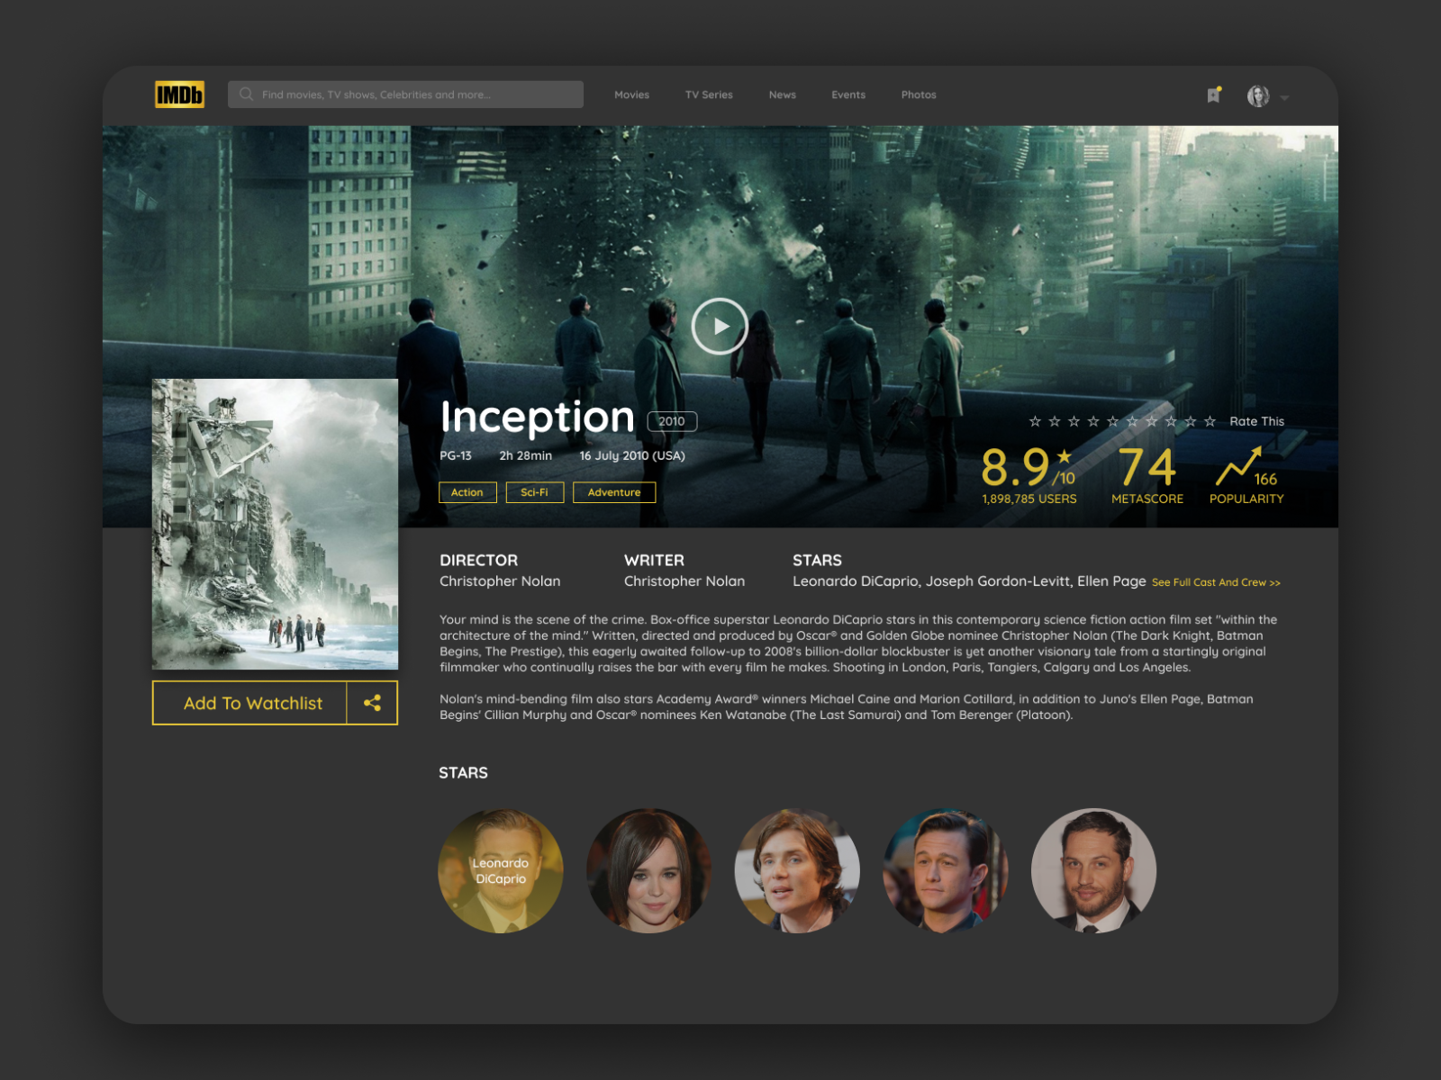Expand the profile dropdown arrow
This screenshot has width=1441, height=1080.
click(x=1284, y=97)
